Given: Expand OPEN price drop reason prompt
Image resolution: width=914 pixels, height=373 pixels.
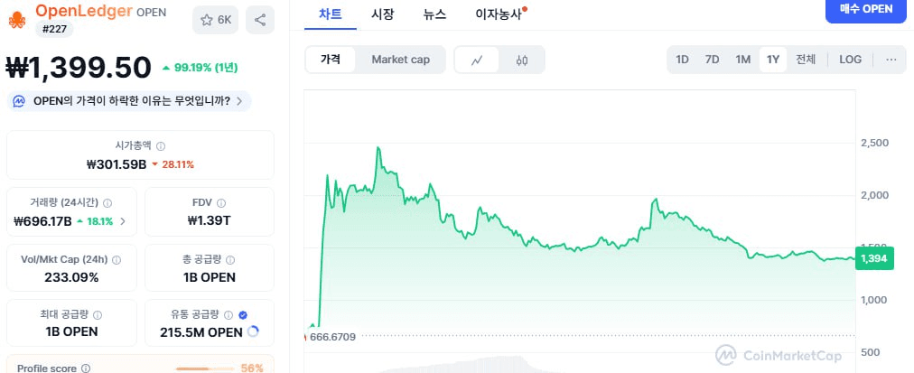Looking at the screenshot, I should tap(129, 101).
